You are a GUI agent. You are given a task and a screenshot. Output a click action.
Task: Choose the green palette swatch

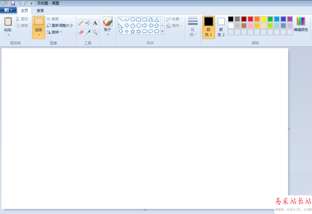(x=270, y=19)
